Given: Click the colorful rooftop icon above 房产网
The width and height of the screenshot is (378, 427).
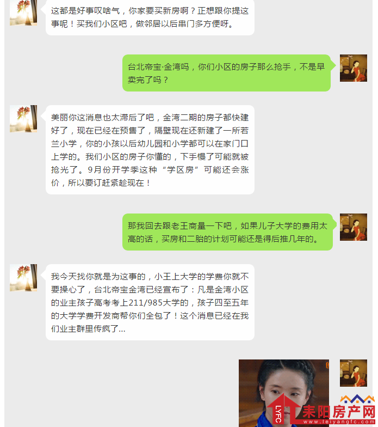Looking at the screenshot, I should [357, 399].
